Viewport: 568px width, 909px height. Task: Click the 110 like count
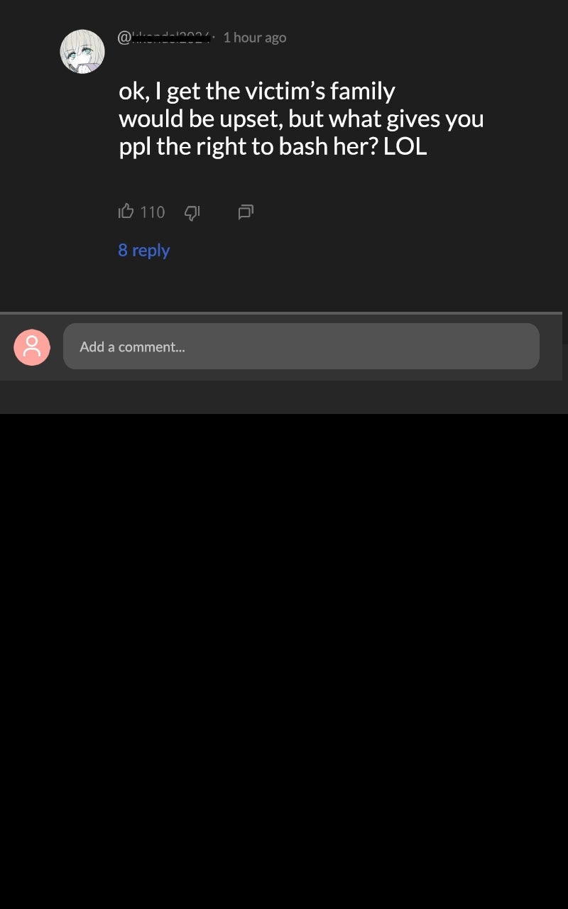coord(153,212)
